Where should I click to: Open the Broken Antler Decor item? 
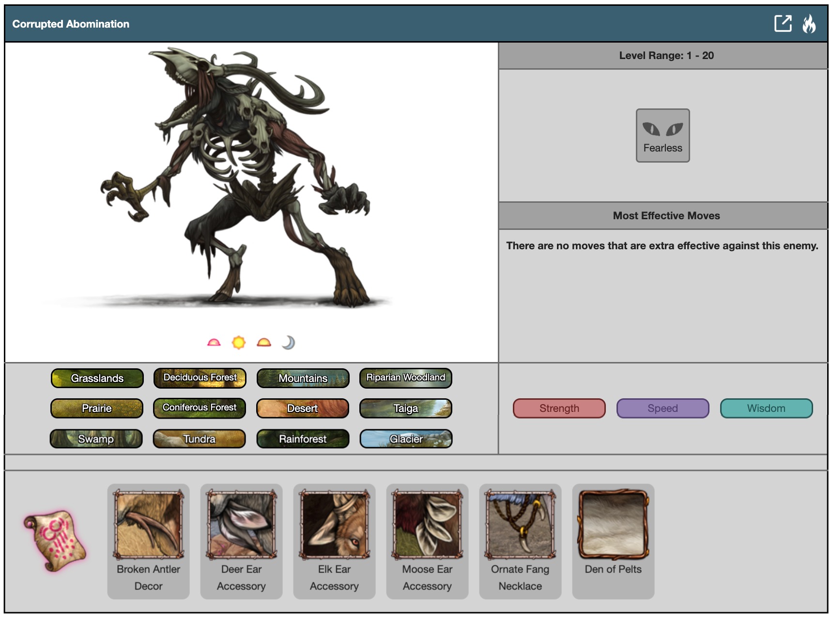click(x=148, y=541)
